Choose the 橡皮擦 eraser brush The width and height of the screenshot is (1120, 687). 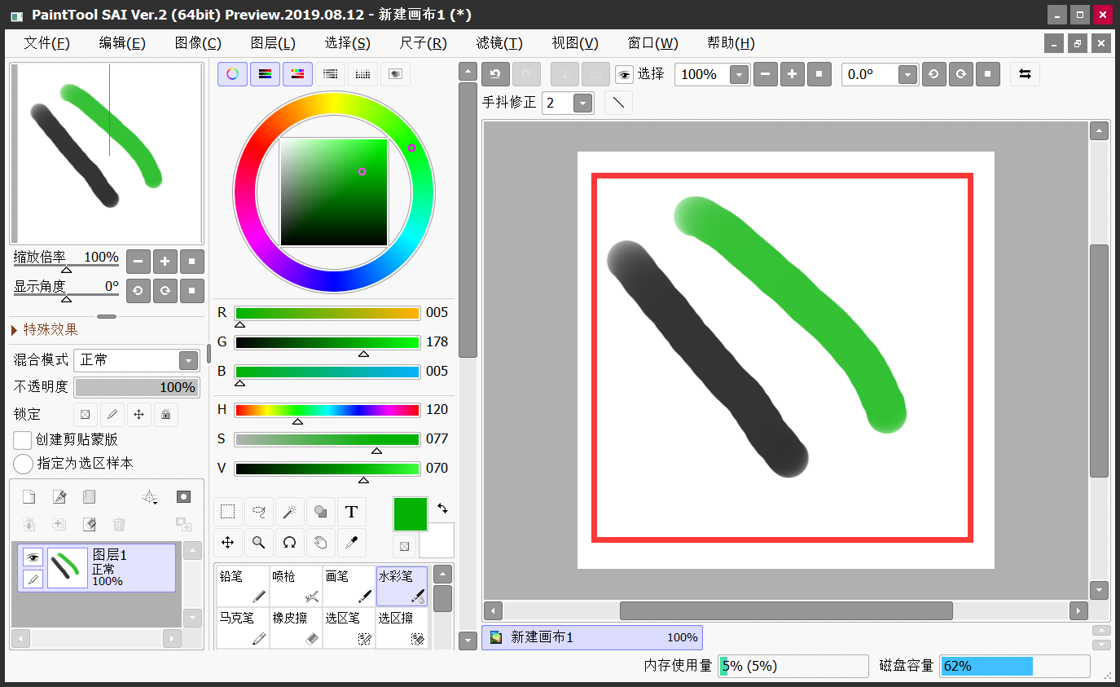(x=296, y=628)
